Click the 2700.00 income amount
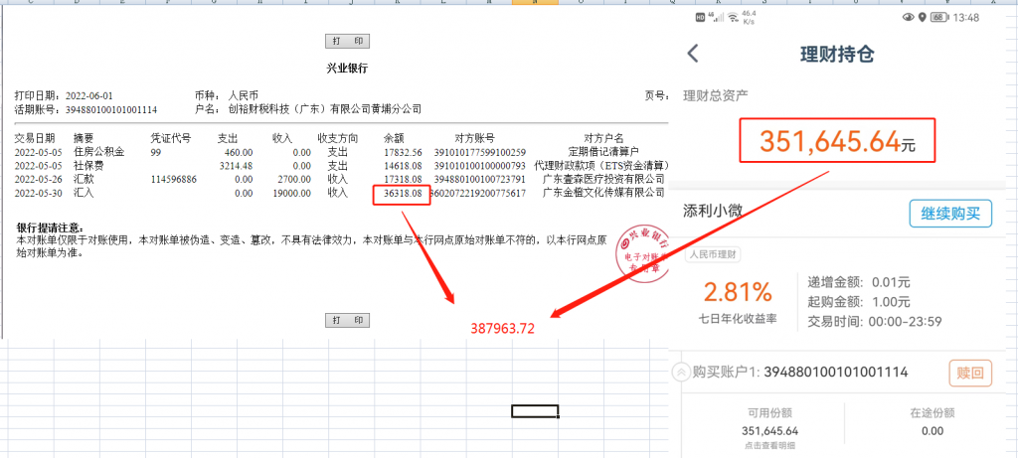The height and width of the screenshot is (458, 1018). [x=293, y=179]
